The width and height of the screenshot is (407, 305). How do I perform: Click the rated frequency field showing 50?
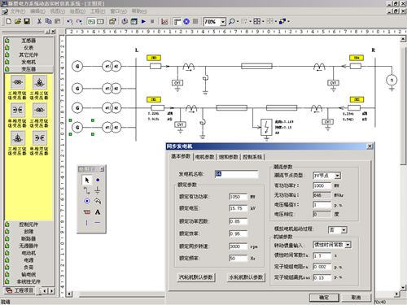pyautogui.click(x=238, y=258)
